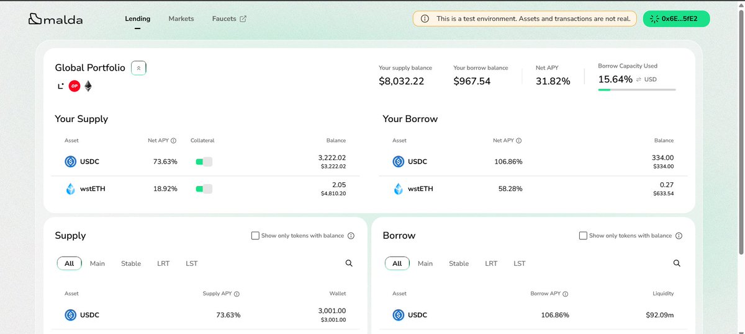Click USDC icon in Your Supply
Screen dimensions: 745x334
click(x=71, y=162)
